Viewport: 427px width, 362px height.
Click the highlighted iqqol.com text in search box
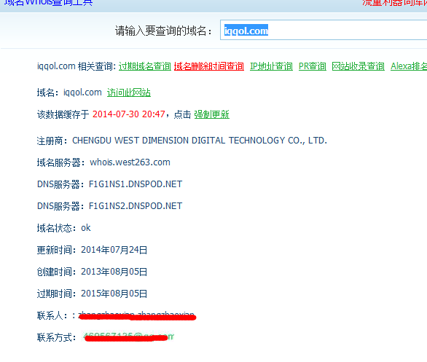(x=246, y=31)
